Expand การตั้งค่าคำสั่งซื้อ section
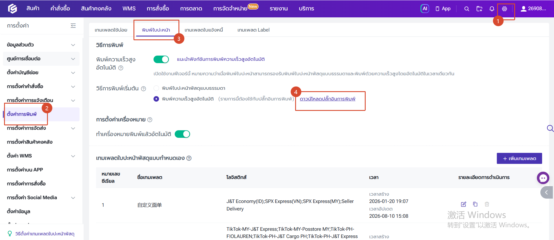Image resolution: width=554 pixels, height=240 pixels. (41, 87)
